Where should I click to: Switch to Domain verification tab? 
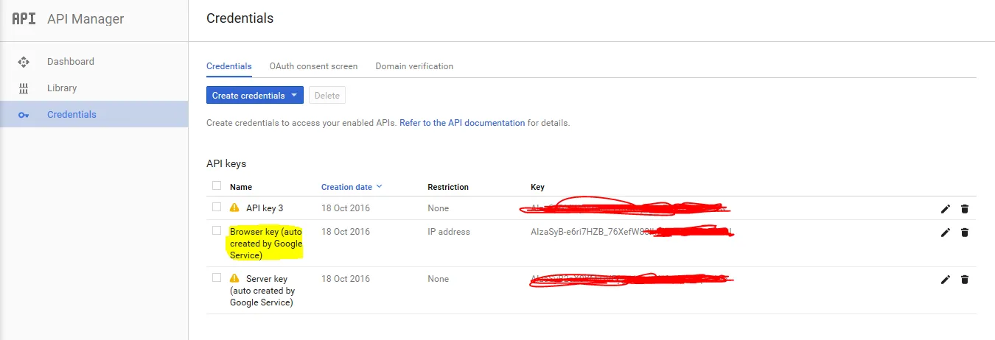(414, 66)
